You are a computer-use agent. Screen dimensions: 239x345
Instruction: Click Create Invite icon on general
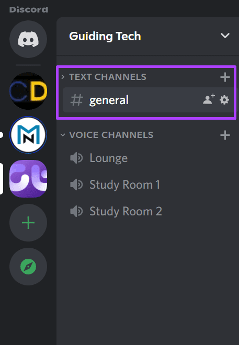click(209, 99)
